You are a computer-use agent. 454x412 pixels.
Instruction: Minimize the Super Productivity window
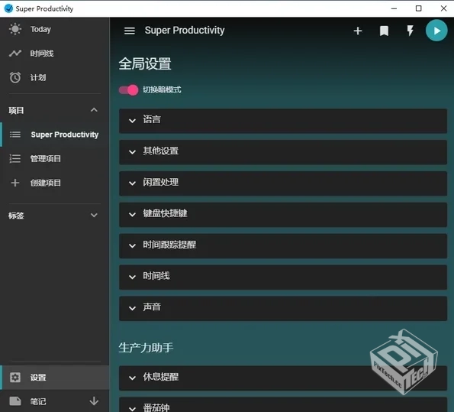(x=394, y=8)
